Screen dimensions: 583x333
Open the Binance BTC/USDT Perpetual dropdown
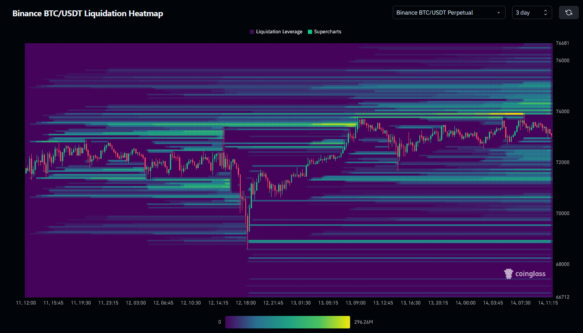[x=449, y=12]
